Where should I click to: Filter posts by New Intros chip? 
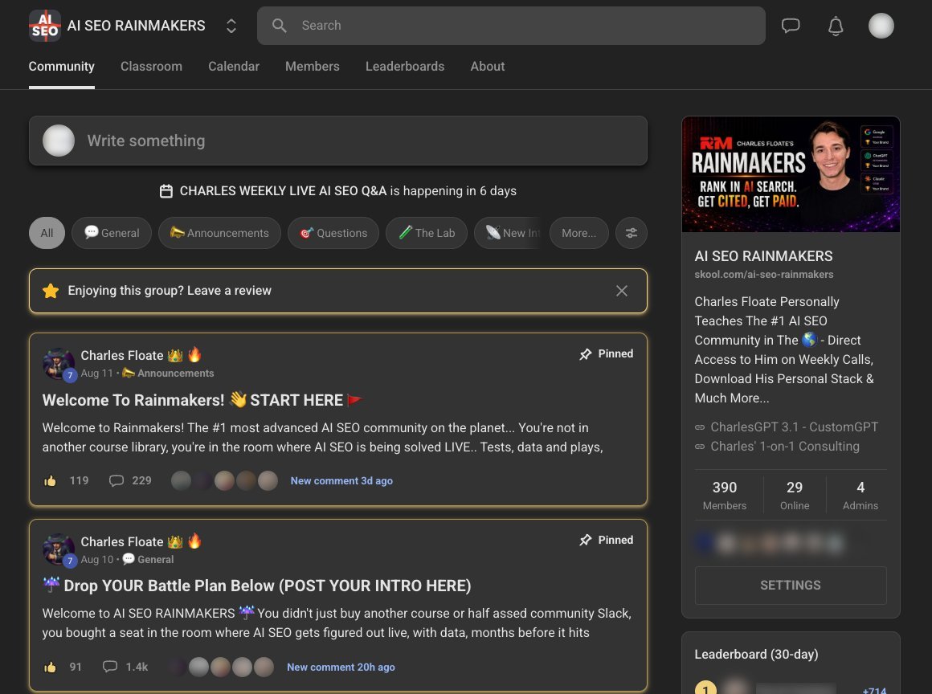[509, 233]
